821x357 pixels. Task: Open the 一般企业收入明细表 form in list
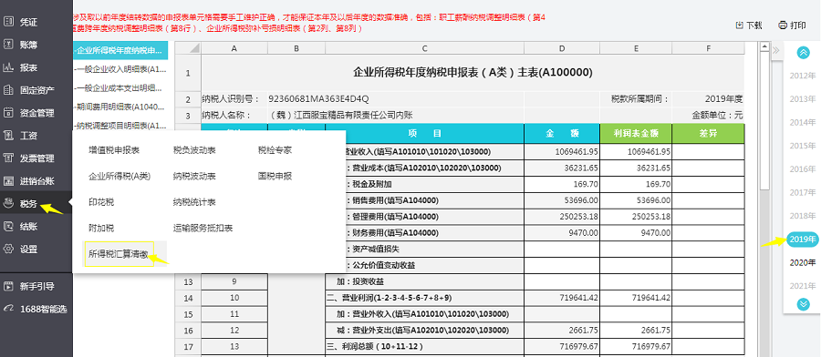[120, 69]
